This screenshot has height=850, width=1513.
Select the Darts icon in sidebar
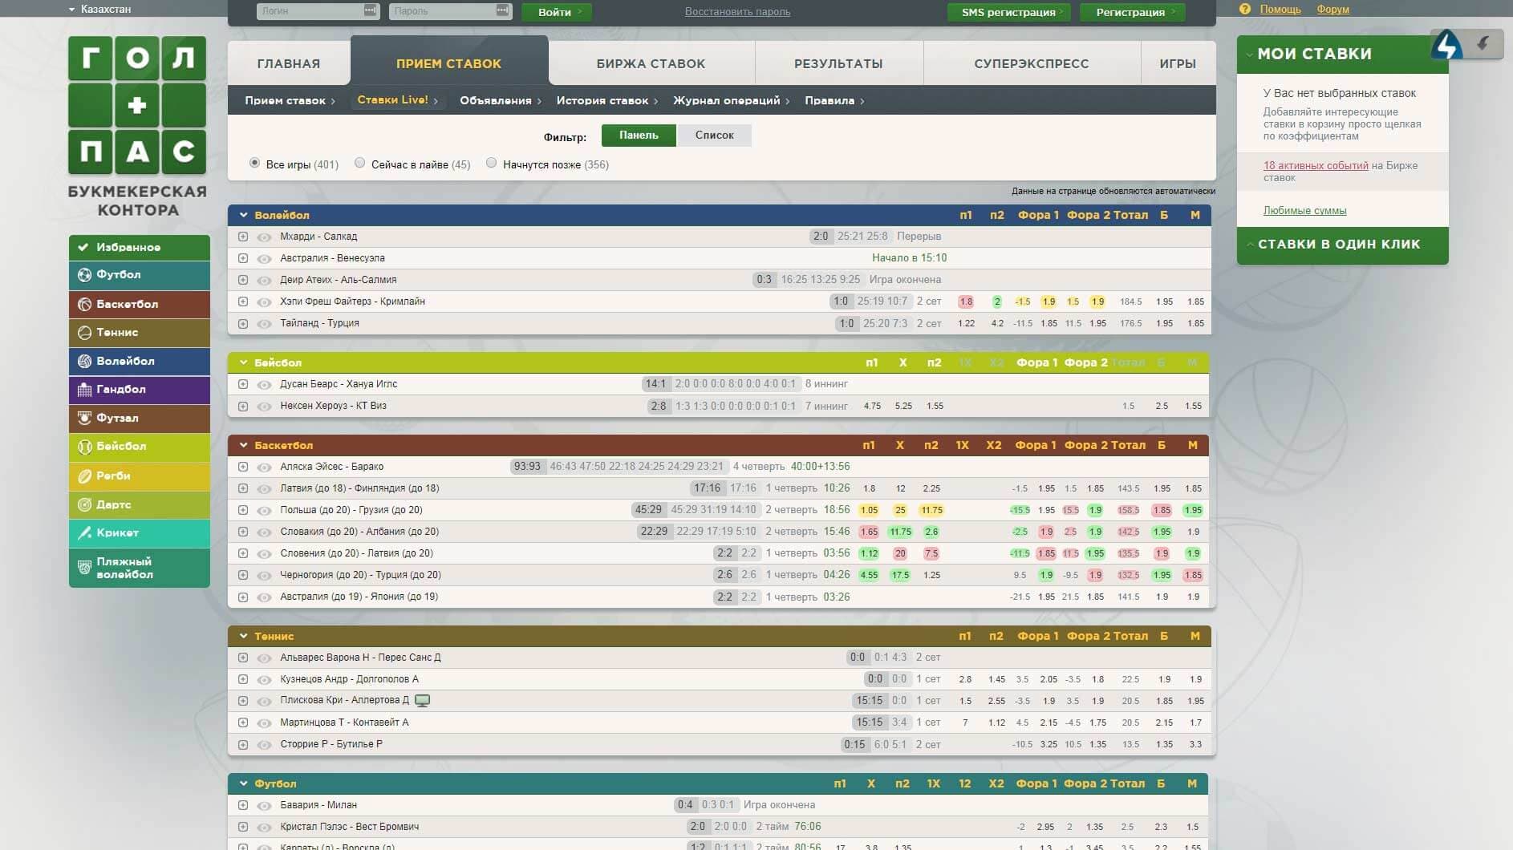[84, 504]
